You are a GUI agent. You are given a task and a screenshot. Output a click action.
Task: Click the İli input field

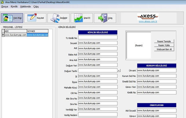[98, 76]
